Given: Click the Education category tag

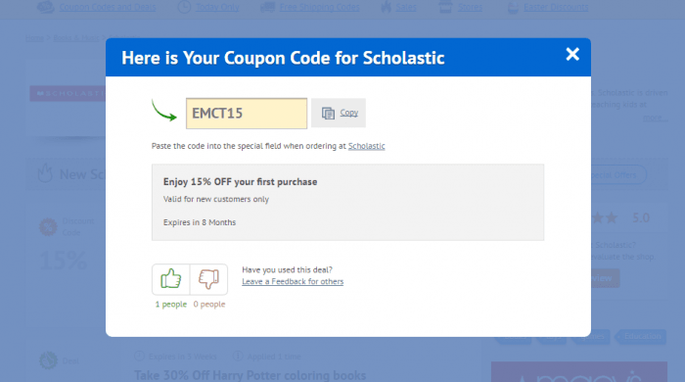Looking at the screenshot, I should click(x=641, y=336).
